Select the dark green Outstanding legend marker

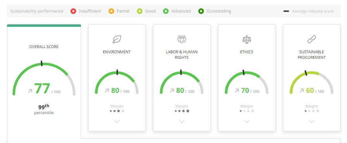tap(201, 11)
